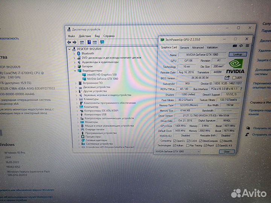Switch to the Validation tab
The image size is (271, 203).
(x=212, y=47)
